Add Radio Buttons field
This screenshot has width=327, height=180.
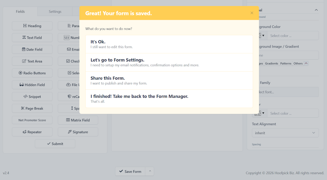pyautogui.click(x=32, y=73)
